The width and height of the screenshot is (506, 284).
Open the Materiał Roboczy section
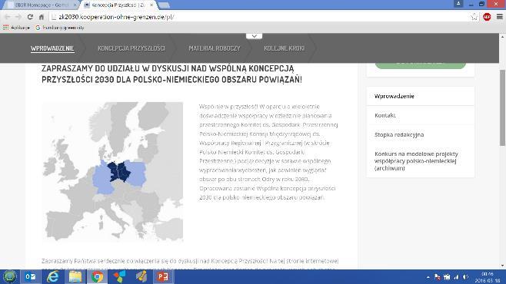point(215,48)
